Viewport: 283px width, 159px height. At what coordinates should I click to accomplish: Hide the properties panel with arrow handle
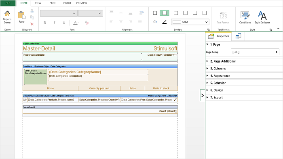(x=203, y=95)
